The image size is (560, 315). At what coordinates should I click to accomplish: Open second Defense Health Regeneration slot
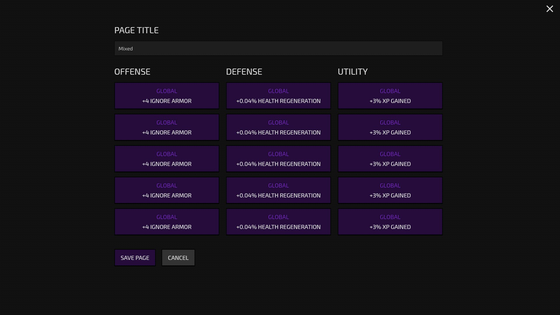pos(278,127)
